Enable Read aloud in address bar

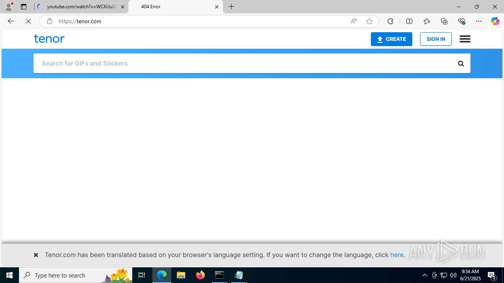point(354,21)
